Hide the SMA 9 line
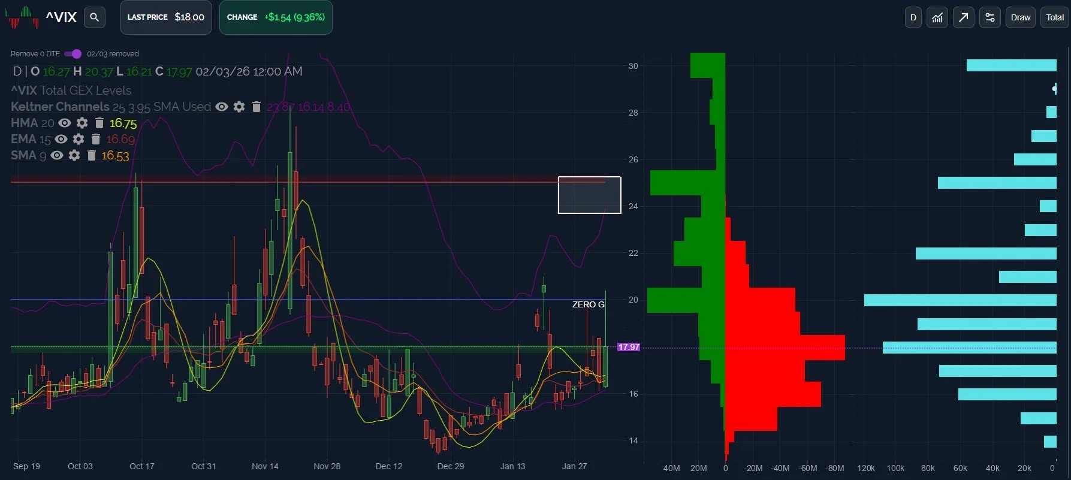The width and height of the screenshot is (1071, 480). 57,155
